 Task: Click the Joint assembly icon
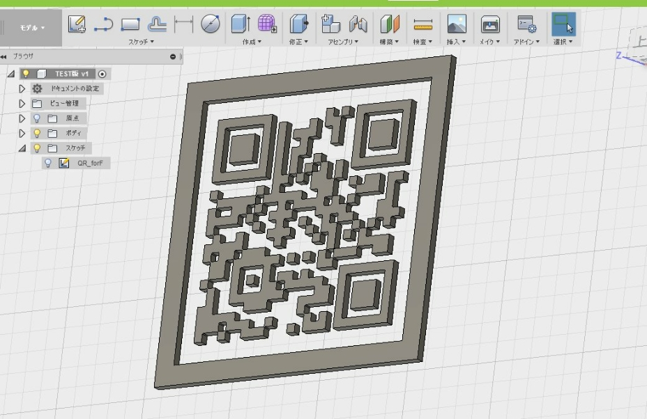358,24
